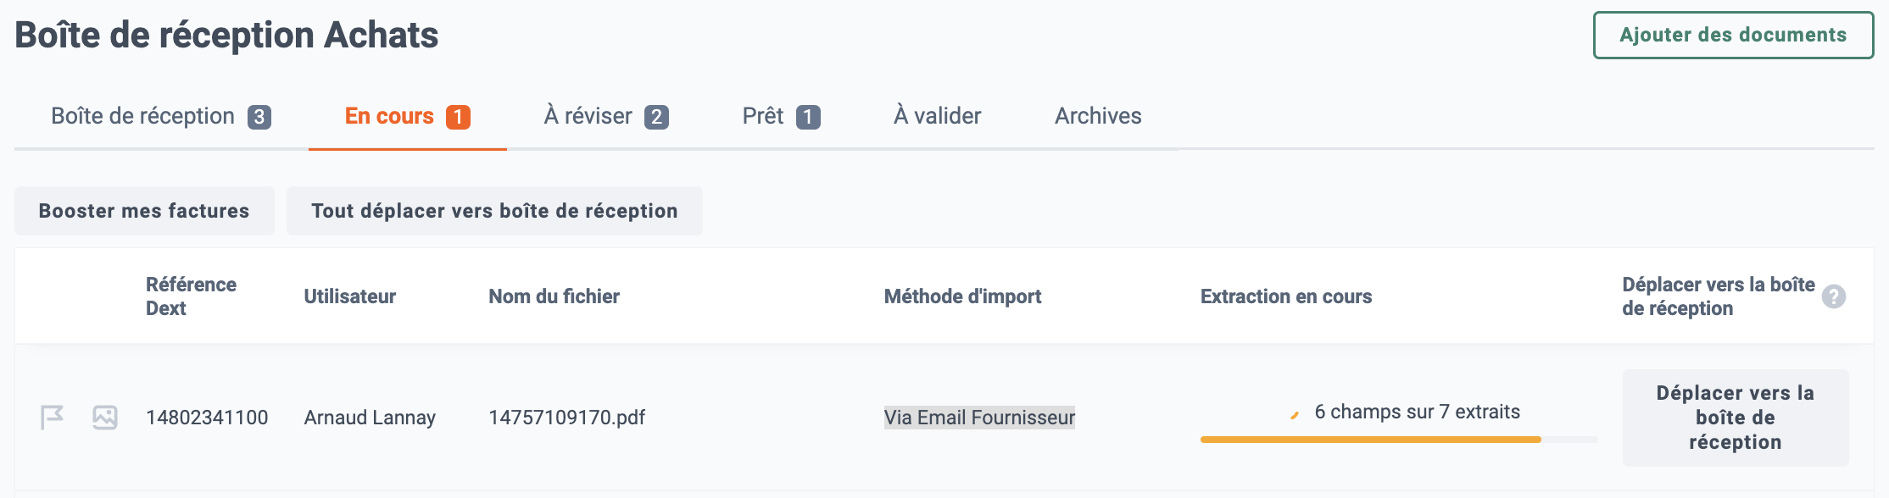Switch to the À réviser tab

pyautogui.click(x=606, y=116)
